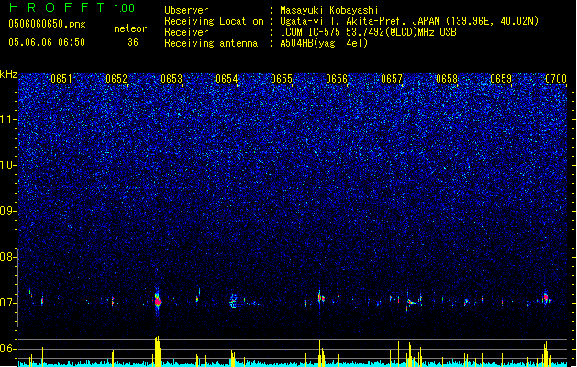This screenshot has width=577, height=367.
Task: Click the kHz axis unit label
Action: tap(8, 74)
